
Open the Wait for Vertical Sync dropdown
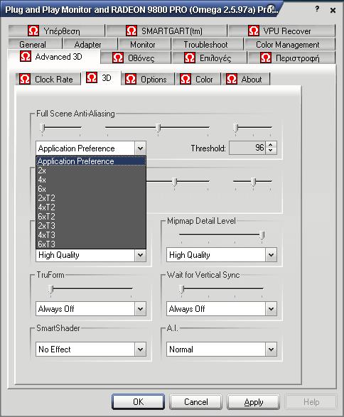[271, 309]
